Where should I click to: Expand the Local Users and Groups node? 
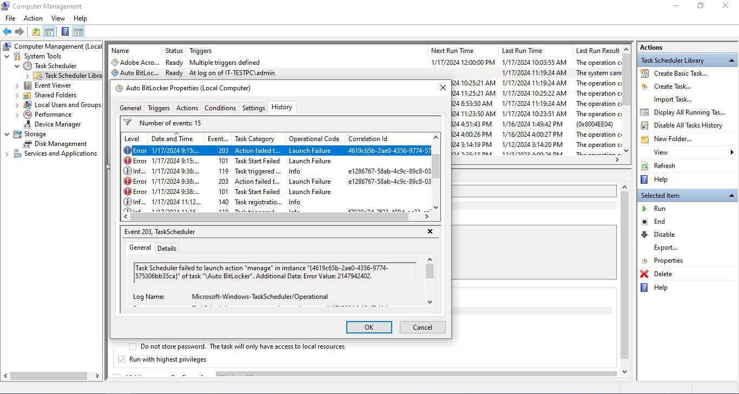tap(17, 105)
